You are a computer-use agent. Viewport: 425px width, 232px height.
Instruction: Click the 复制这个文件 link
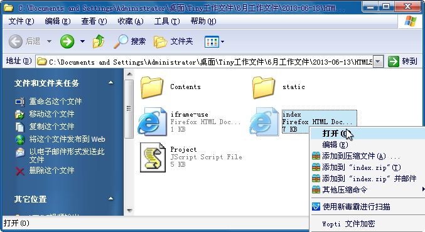(x=51, y=127)
